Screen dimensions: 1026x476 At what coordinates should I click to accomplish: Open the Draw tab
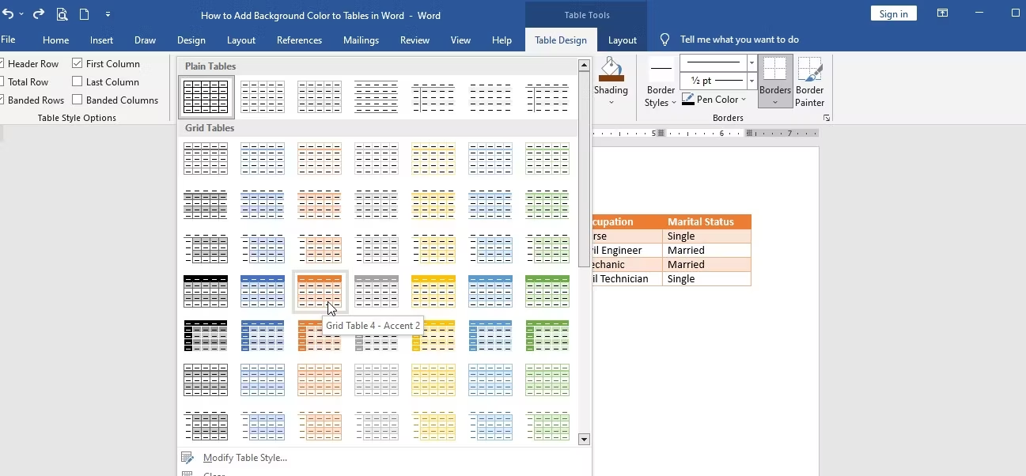point(145,40)
